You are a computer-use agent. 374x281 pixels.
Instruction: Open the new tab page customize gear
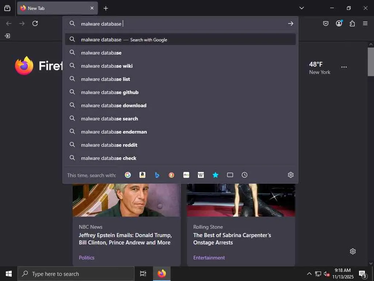point(353,251)
